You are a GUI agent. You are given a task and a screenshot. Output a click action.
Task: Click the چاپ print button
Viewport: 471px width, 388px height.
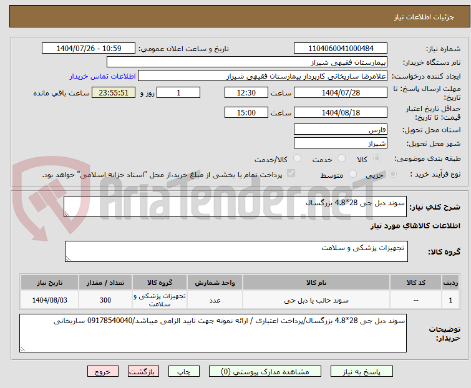(184, 372)
